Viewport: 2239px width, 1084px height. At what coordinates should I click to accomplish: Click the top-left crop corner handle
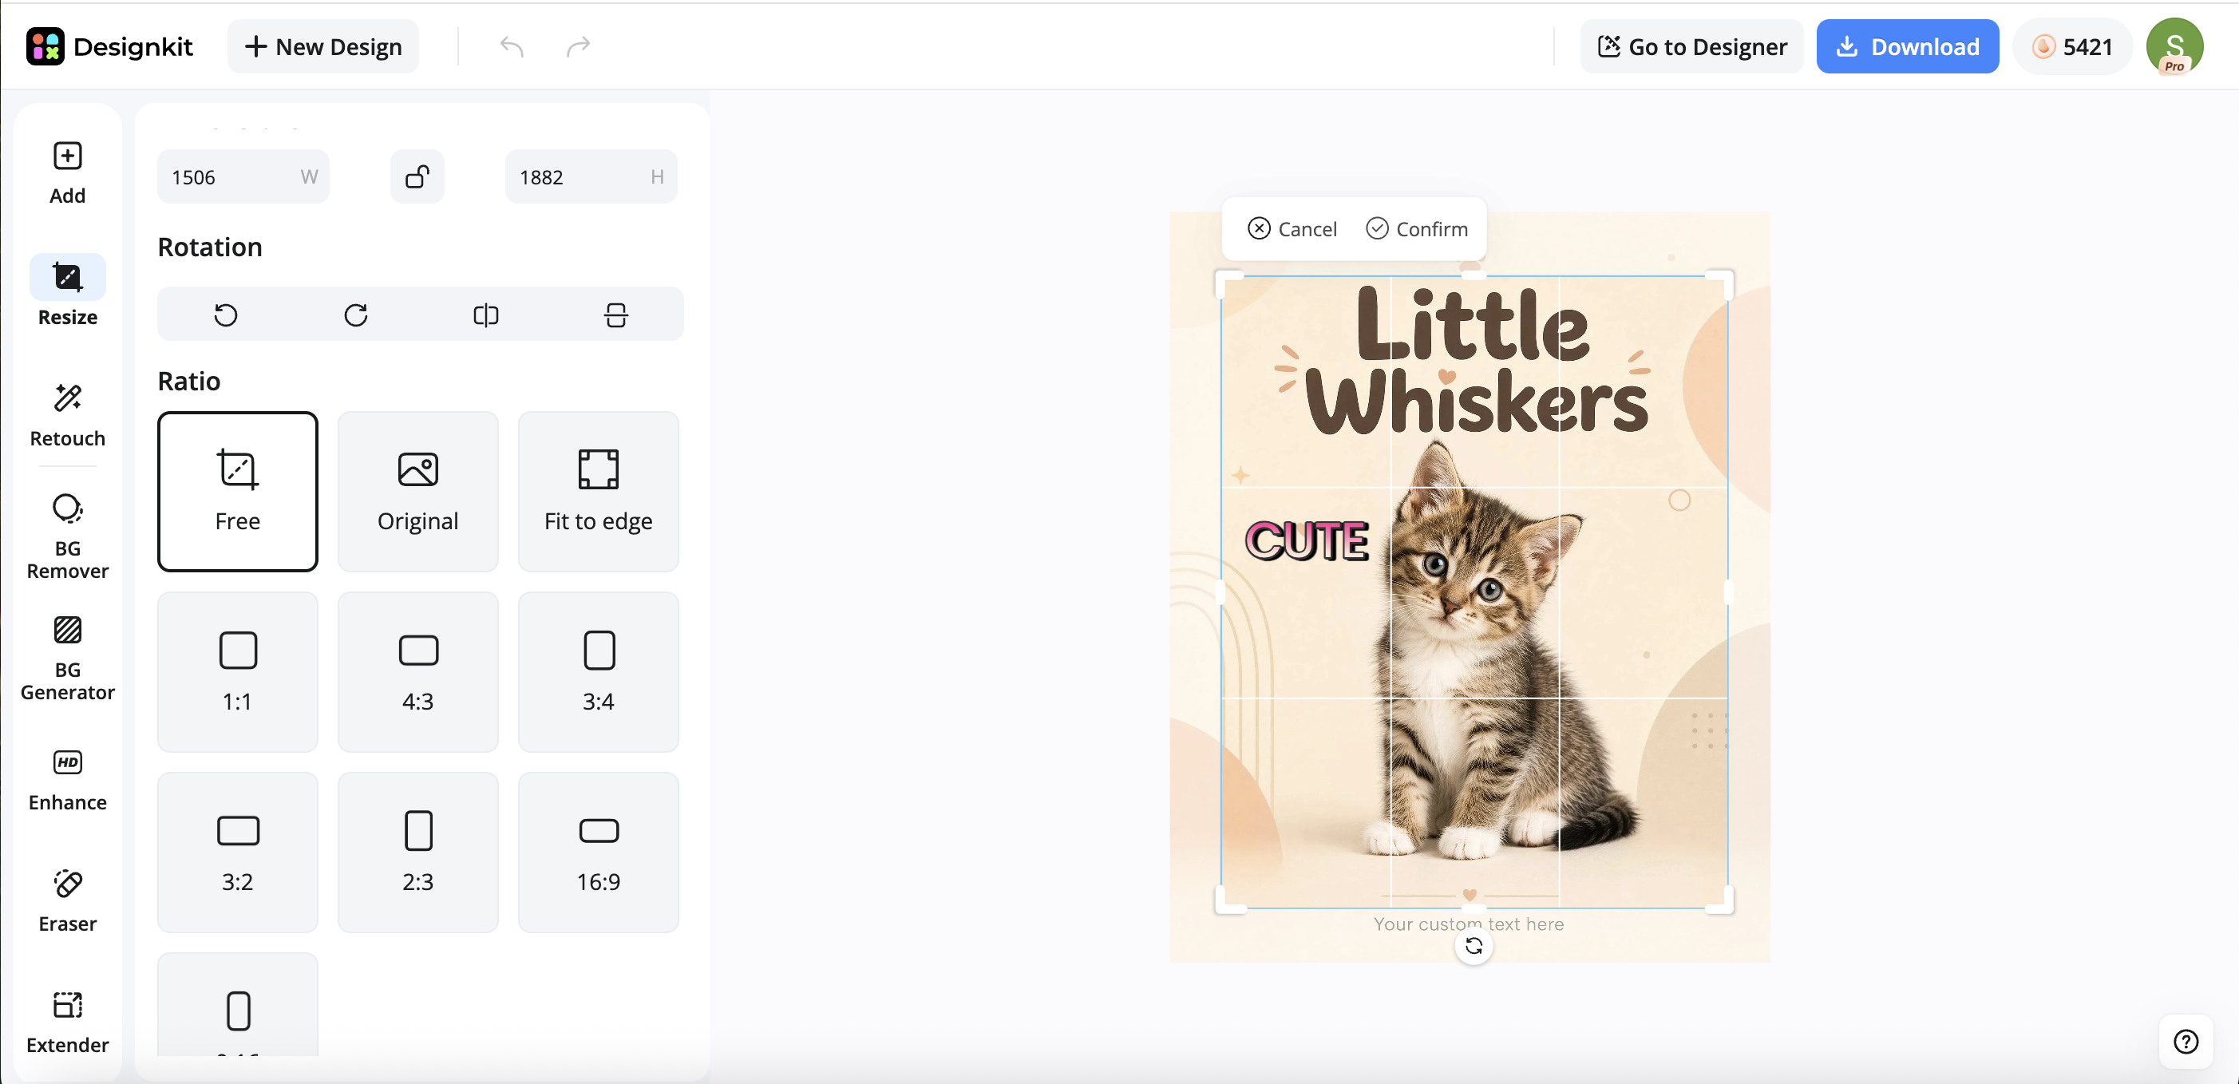1225,281
